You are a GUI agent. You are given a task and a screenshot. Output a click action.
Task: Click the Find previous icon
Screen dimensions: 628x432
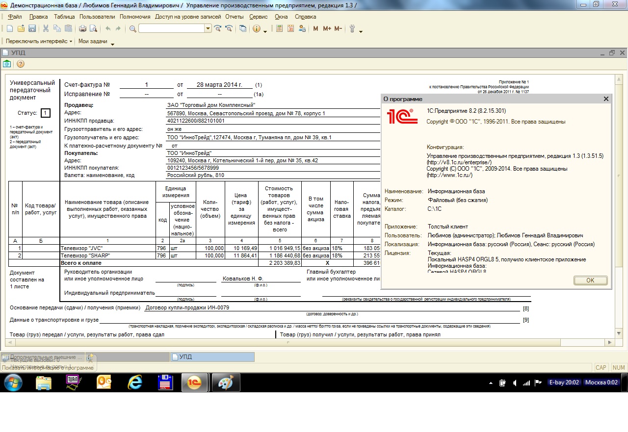[229, 28]
